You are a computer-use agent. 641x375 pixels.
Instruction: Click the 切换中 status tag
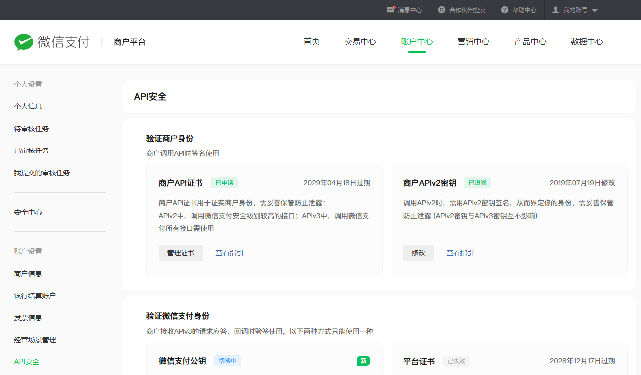click(x=228, y=361)
